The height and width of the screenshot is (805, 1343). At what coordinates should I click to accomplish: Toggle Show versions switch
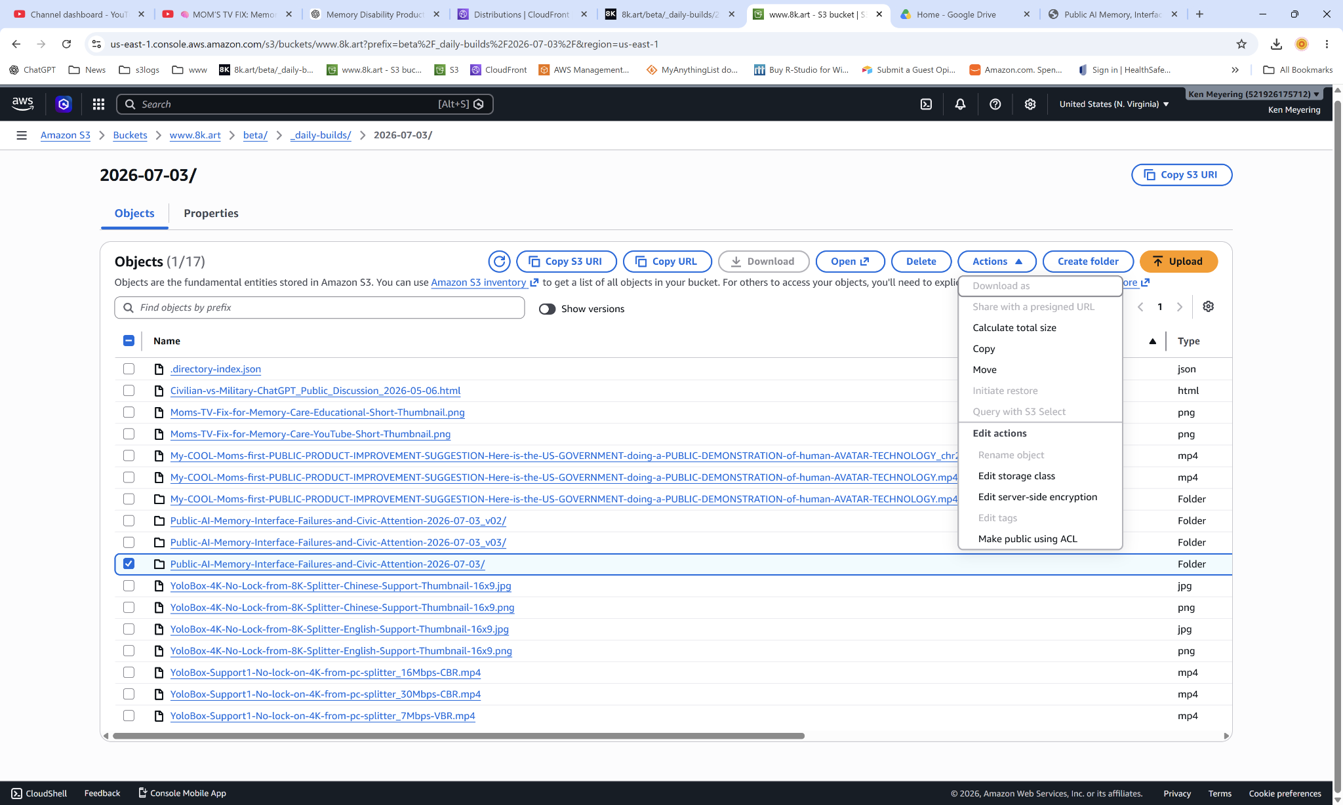click(x=547, y=309)
